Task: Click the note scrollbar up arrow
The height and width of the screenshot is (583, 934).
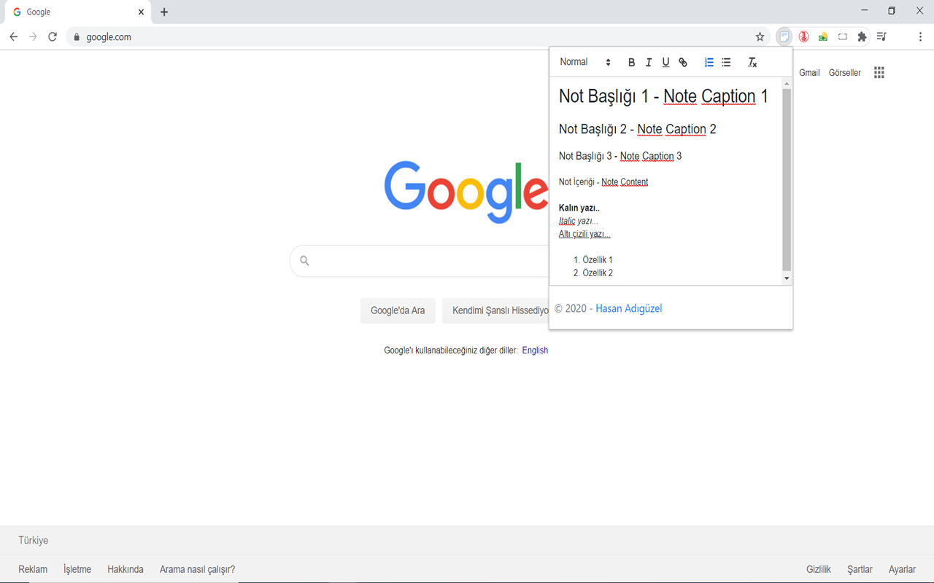Action: pos(787,84)
